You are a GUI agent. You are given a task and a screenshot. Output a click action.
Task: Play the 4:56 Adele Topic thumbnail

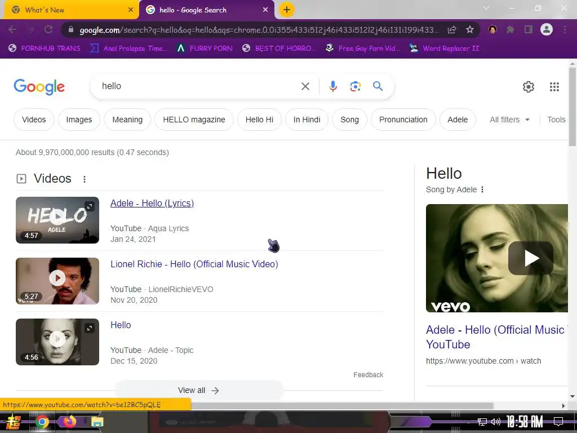[57, 342]
